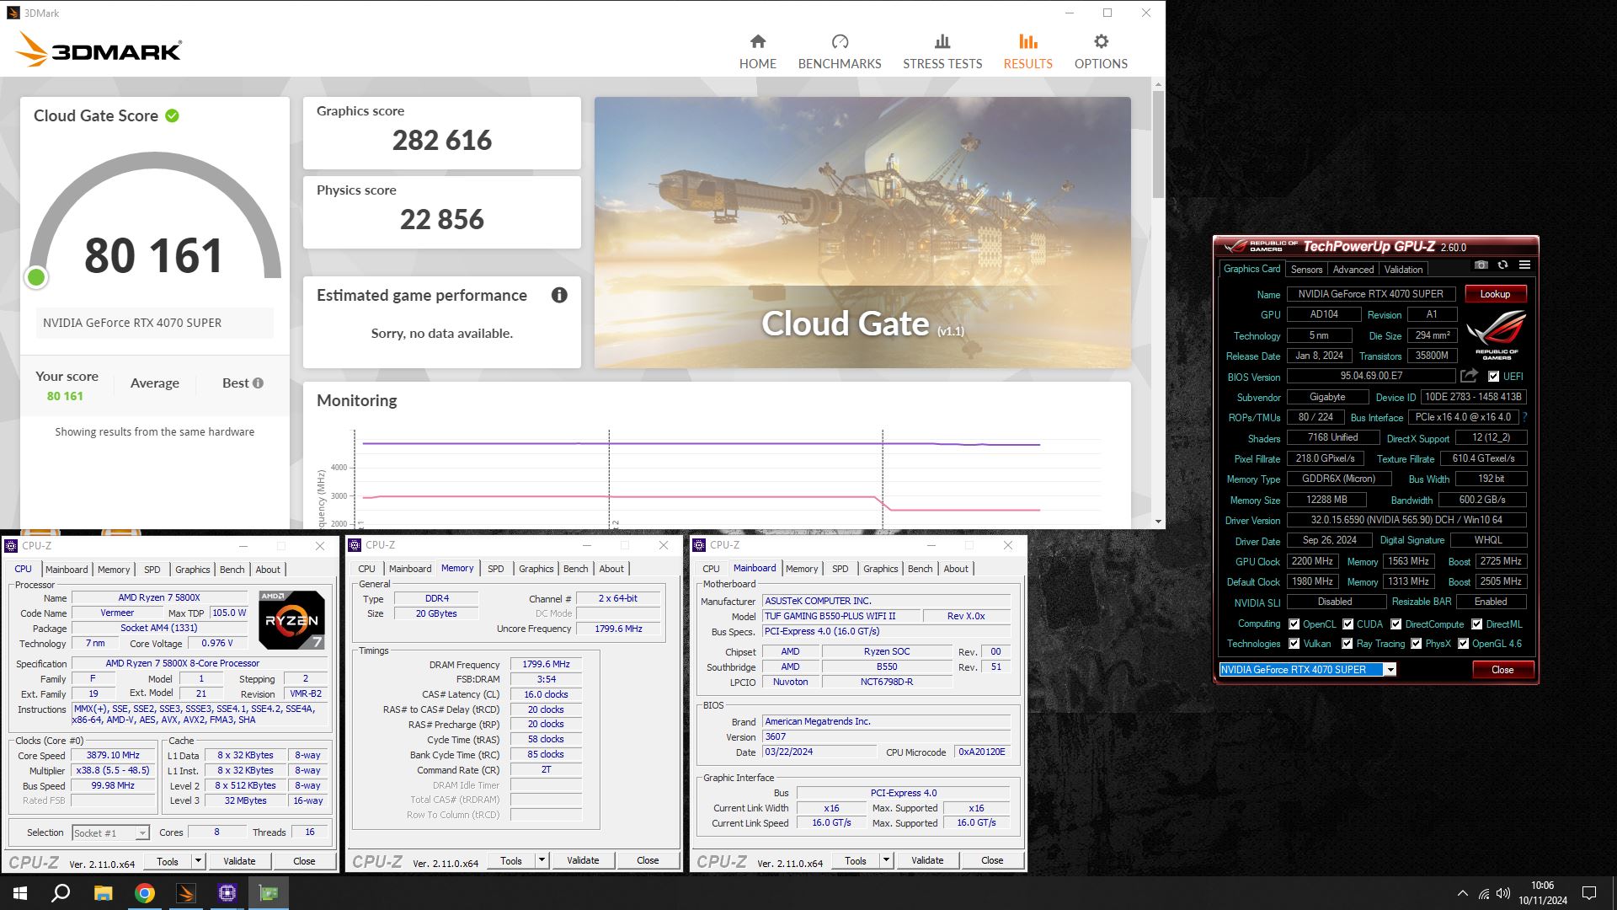
Task: Click the 3DMark logo at top left
Action: (99, 50)
